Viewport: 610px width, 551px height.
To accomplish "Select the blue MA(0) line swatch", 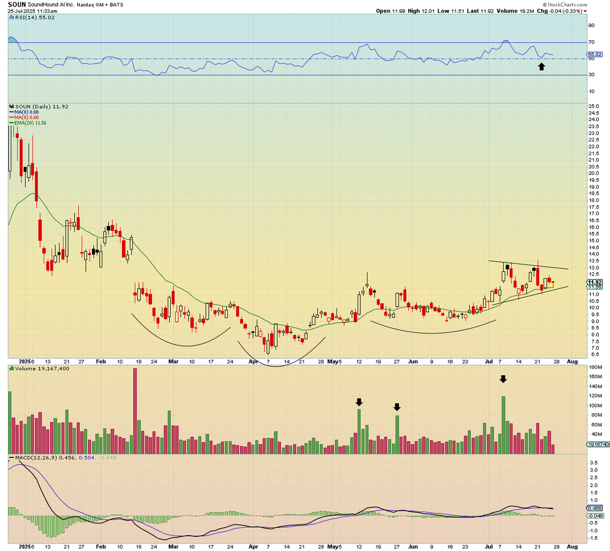I will 11,112.
